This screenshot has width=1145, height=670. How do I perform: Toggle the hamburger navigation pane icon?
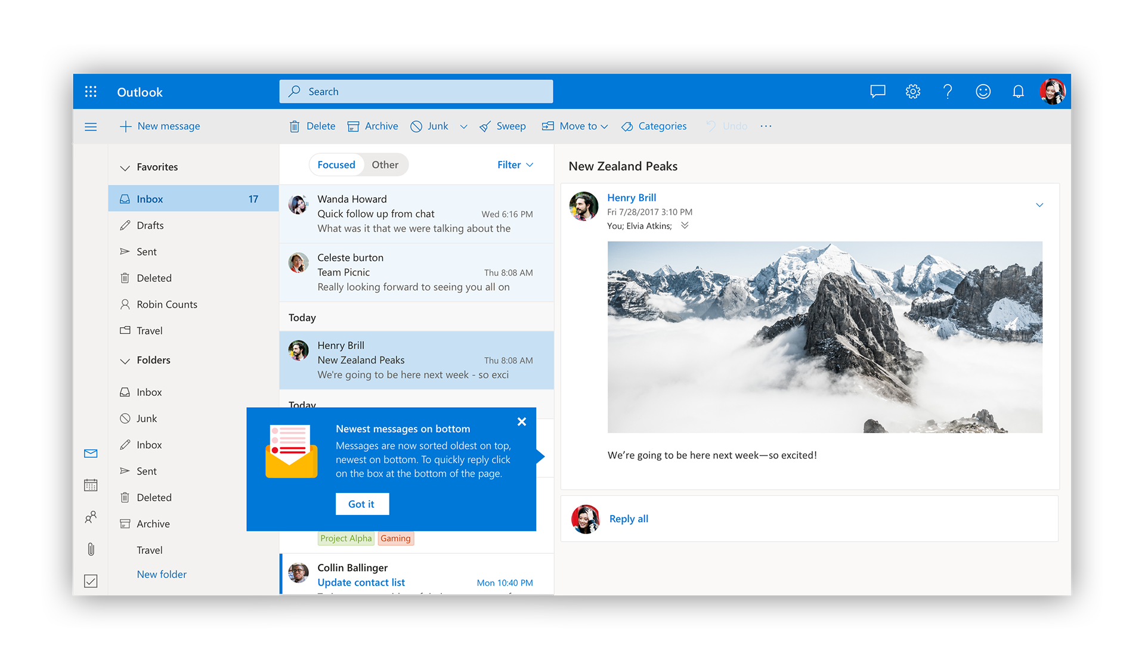click(91, 126)
